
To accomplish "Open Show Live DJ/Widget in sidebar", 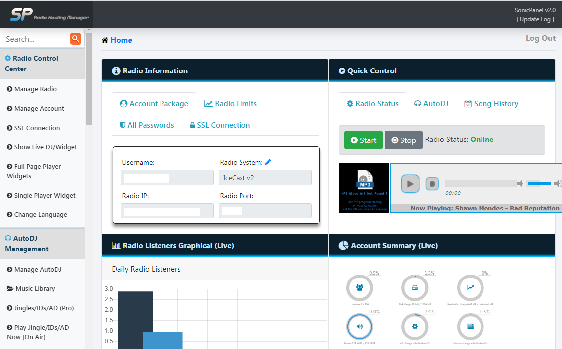I will click(42, 147).
